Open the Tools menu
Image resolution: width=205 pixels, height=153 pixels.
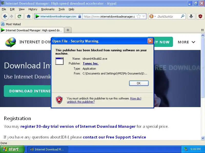(61, 9)
